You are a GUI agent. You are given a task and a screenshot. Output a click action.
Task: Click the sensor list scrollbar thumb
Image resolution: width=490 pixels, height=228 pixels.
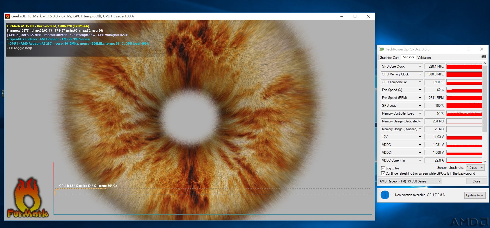coord(484,98)
